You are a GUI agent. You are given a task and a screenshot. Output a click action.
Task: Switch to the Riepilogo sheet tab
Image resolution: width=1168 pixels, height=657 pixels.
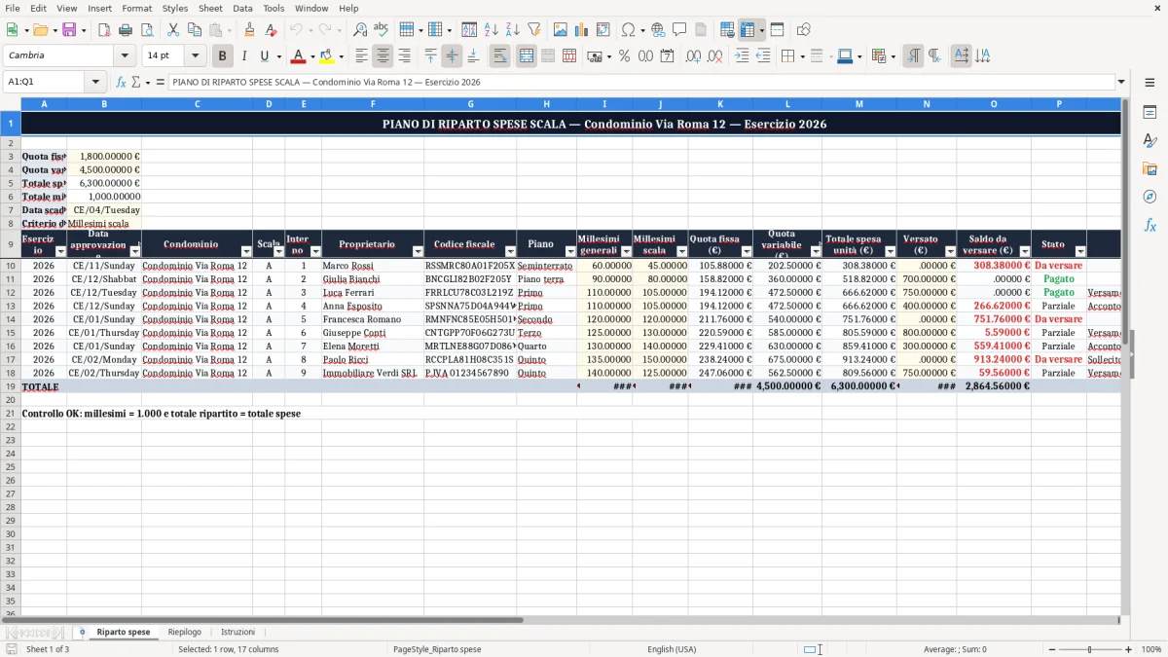(x=185, y=632)
